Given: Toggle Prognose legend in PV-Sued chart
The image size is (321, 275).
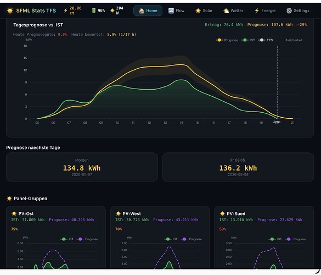Looking at the screenshot, I should pos(295,239).
